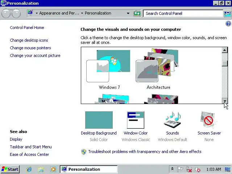Image resolution: width=232 pixels, height=174 pixels.
Task: Click the Desktop Background text link
Action: click(99, 133)
